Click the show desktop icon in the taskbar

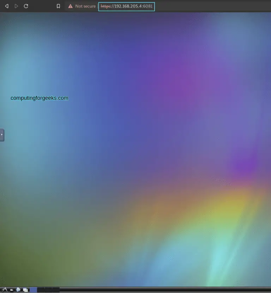click(25, 290)
